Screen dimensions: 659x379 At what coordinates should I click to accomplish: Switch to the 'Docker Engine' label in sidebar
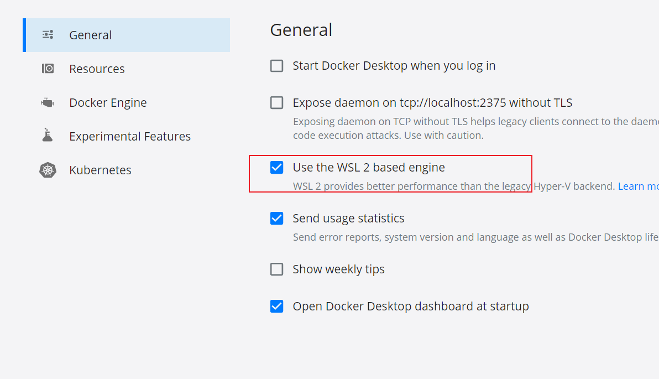[108, 103]
